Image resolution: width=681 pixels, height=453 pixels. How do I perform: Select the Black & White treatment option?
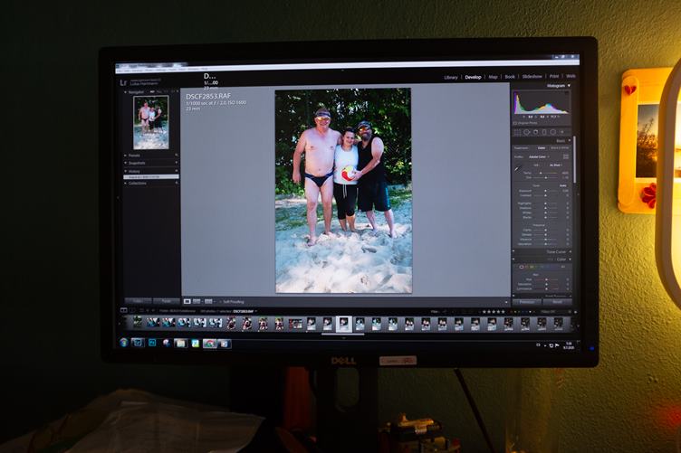(560, 147)
